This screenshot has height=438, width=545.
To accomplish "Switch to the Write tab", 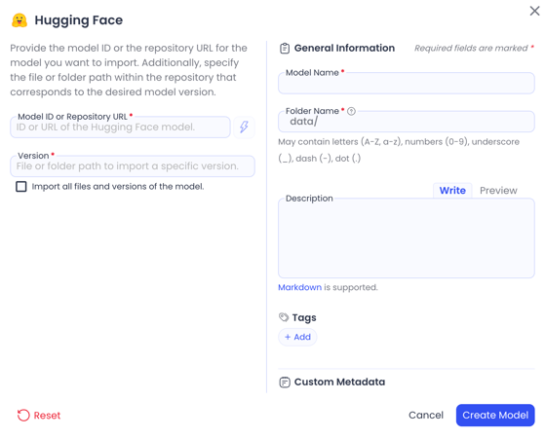I will [452, 190].
